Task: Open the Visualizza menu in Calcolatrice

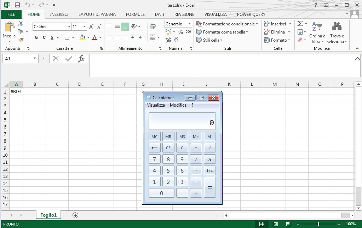Action: pyautogui.click(x=156, y=105)
